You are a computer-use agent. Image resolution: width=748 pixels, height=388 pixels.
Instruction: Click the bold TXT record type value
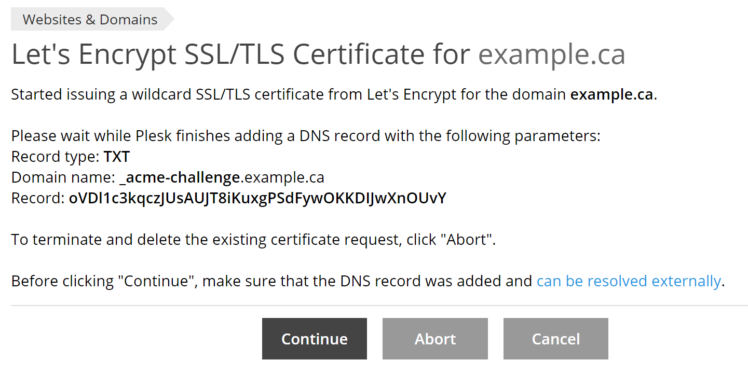(116, 157)
